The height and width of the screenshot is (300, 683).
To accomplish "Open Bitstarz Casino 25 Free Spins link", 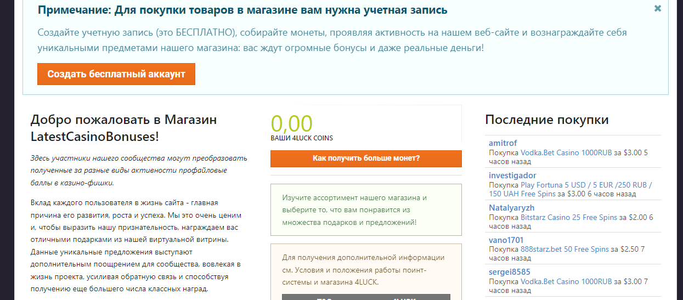I will pos(569,217).
